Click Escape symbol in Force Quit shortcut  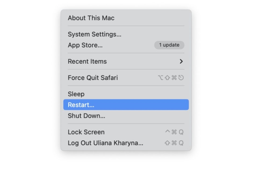coord(181,78)
